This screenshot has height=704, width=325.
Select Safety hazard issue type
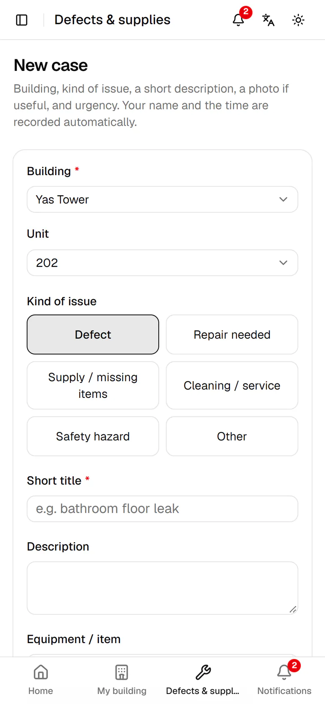(x=93, y=436)
